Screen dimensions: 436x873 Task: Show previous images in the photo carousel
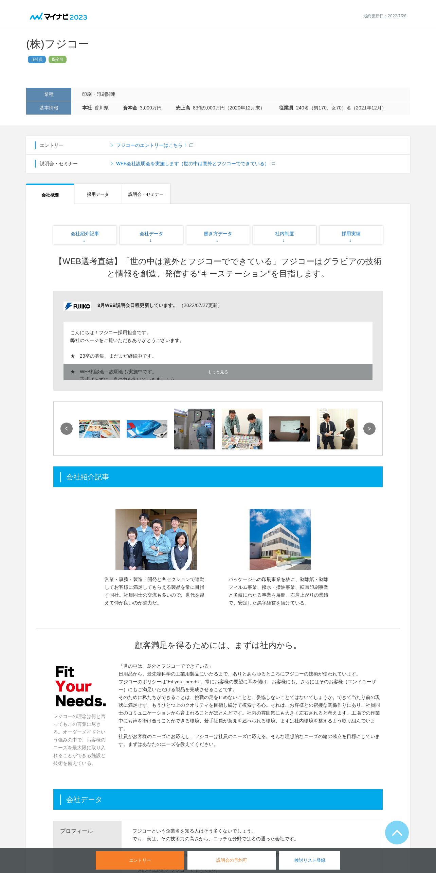click(67, 428)
